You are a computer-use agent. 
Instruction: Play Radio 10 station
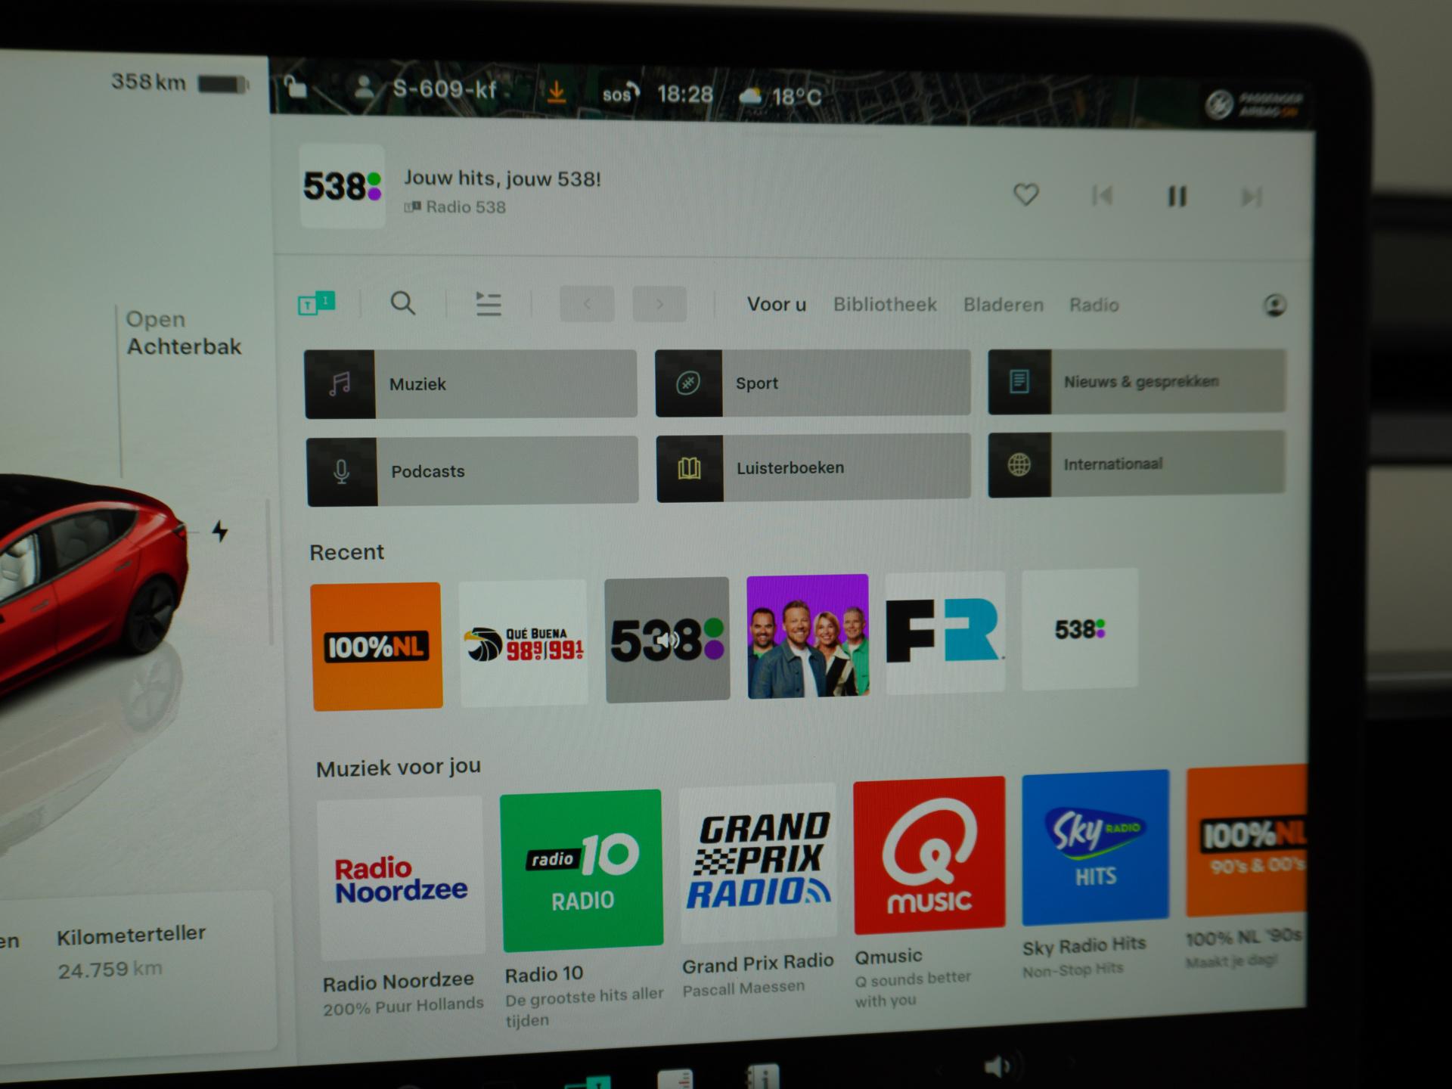click(x=582, y=870)
